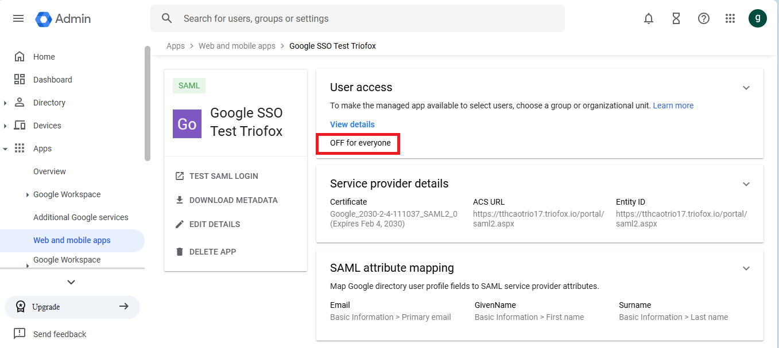Open notifications bell
This screenshot has height=348, width=779.
pos(649,18)
